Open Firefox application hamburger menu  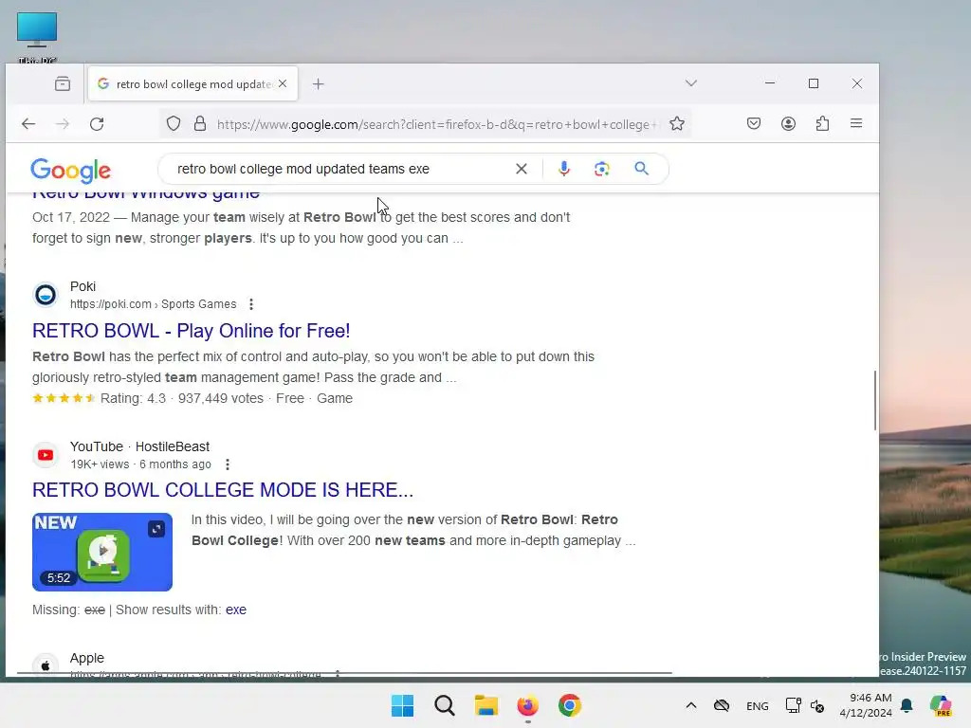pyautogui.click(x=856, y=123)
